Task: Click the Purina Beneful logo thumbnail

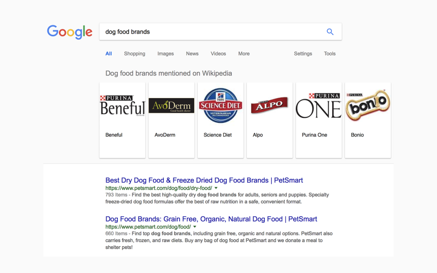Action: [x=122, y=105]
